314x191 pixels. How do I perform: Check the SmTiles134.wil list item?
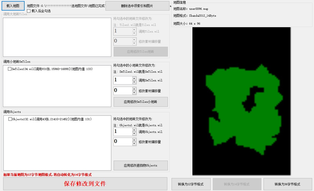coord(10,69)
